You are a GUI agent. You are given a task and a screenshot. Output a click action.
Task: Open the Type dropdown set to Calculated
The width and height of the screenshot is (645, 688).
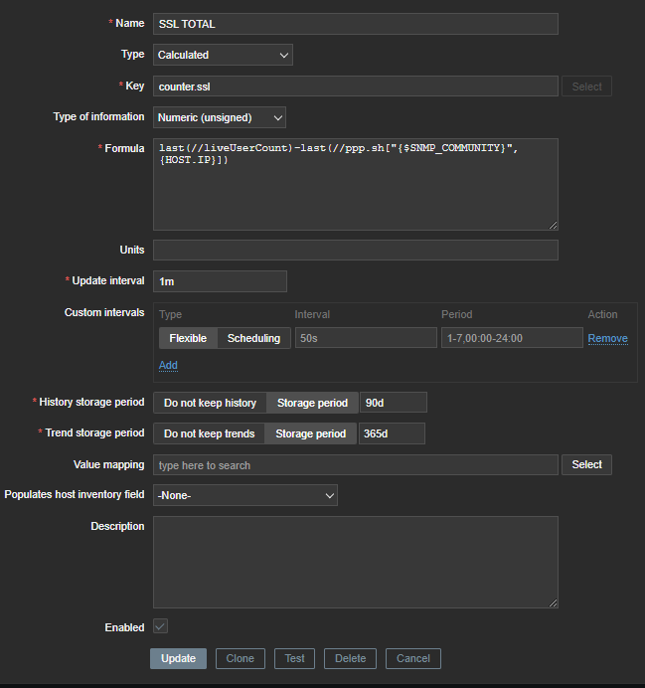tap(223, 55)
